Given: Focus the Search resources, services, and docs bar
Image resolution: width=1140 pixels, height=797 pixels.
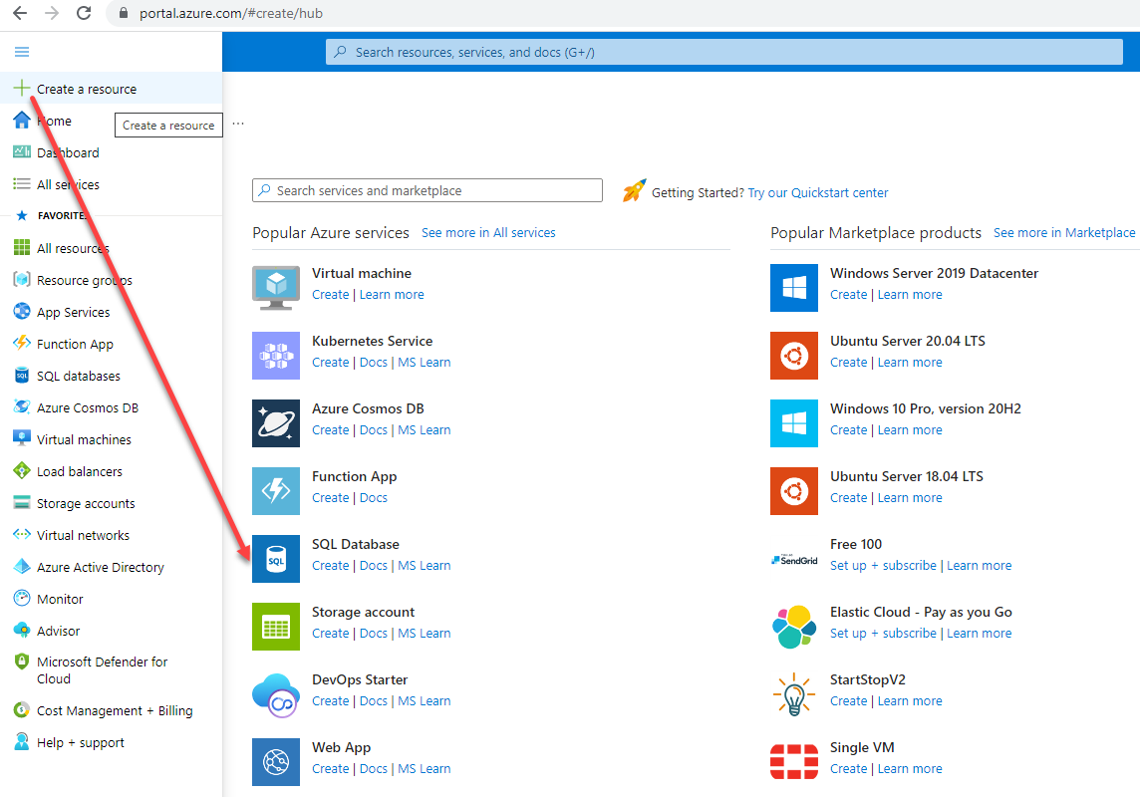Looking at the screenshot, I should 724,52.
